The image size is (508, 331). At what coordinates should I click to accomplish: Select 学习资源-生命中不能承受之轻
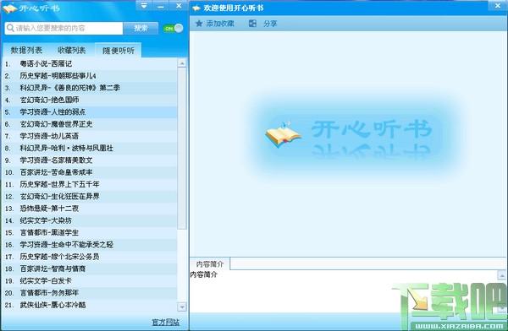tap(91, 244)
